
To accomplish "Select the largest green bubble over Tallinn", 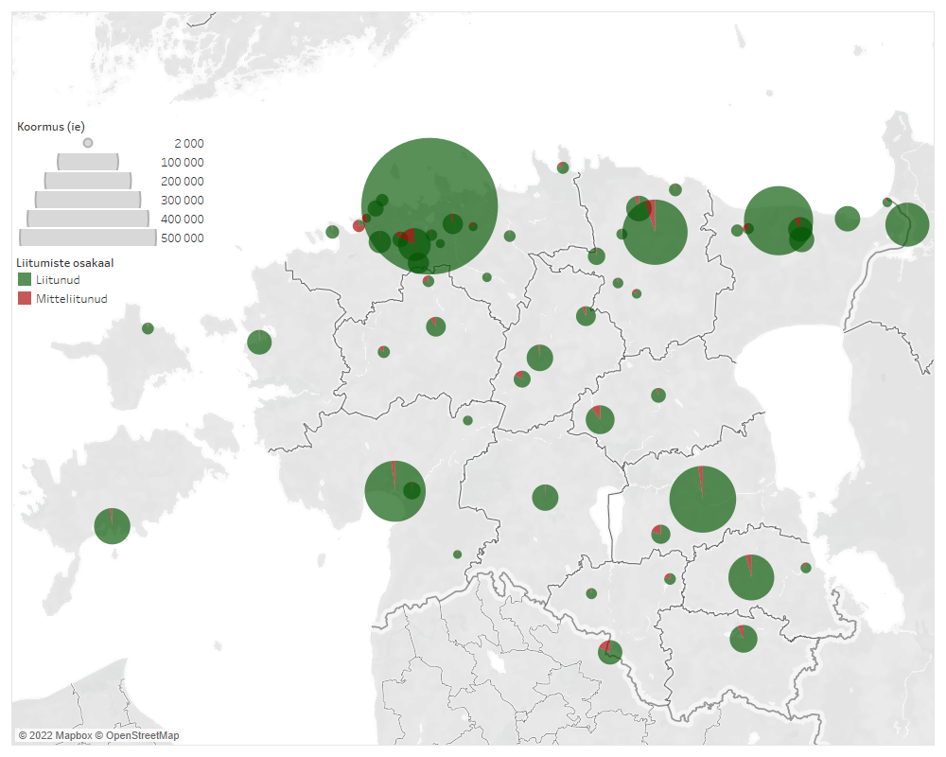I will [x=429, y=206].
